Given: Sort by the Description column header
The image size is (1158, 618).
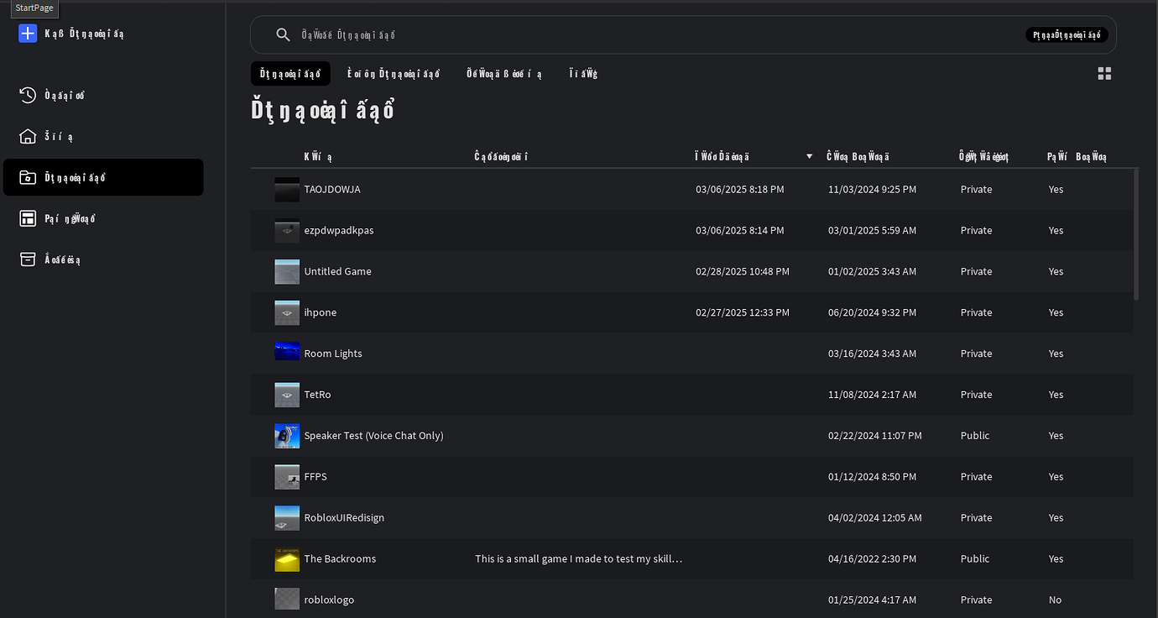Looking at the screenshot, I should tap(501, 157).
